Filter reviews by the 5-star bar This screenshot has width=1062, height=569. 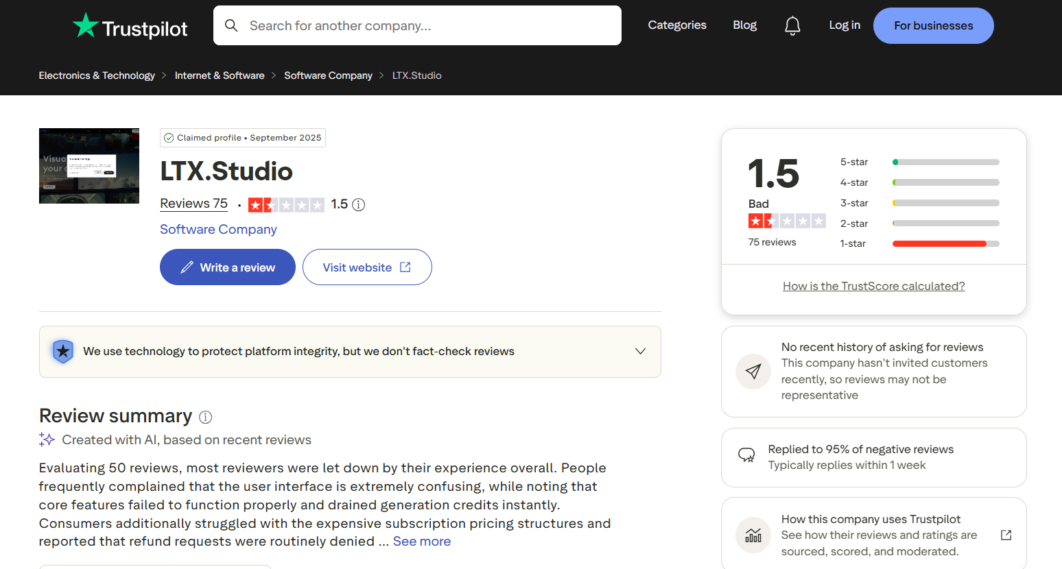(919, 162)
